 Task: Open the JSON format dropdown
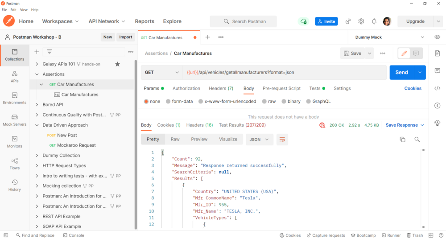click(x=259, y=140)
